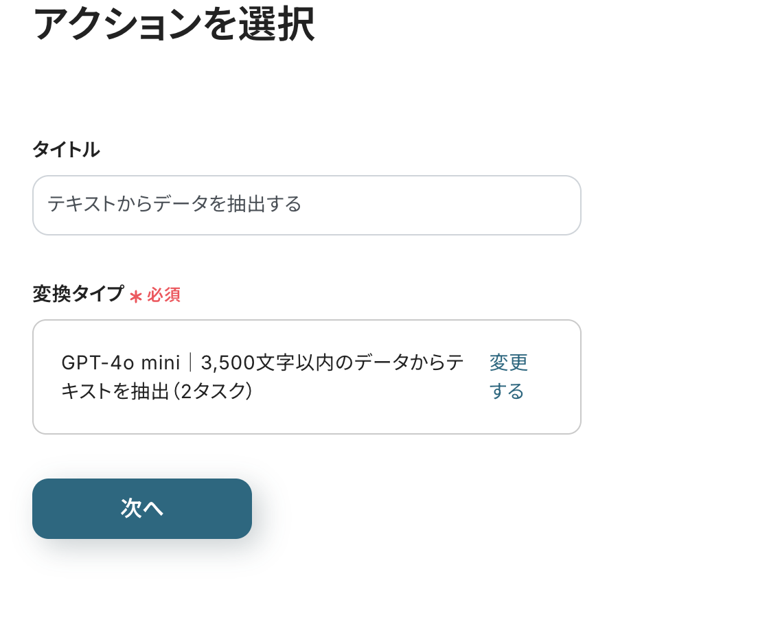Click the タイトル field label

click(66, 150)
